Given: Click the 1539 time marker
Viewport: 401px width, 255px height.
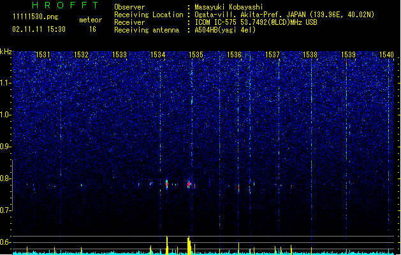Looking at the screenshot, I should (x=348, y=55).
